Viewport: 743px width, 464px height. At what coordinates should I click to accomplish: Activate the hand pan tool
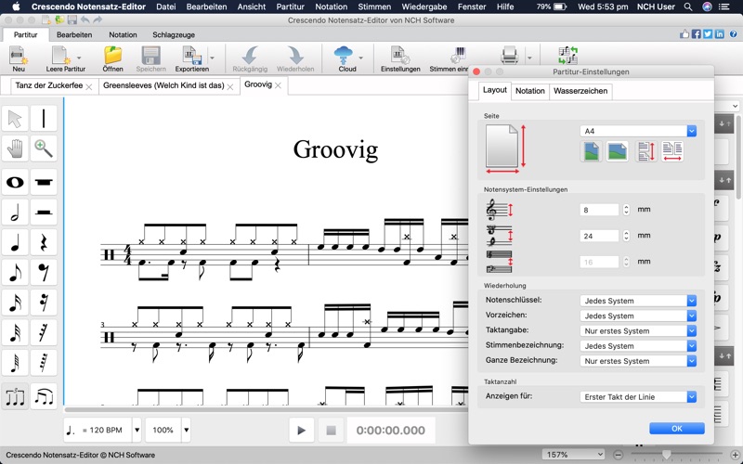coord(15,148)
